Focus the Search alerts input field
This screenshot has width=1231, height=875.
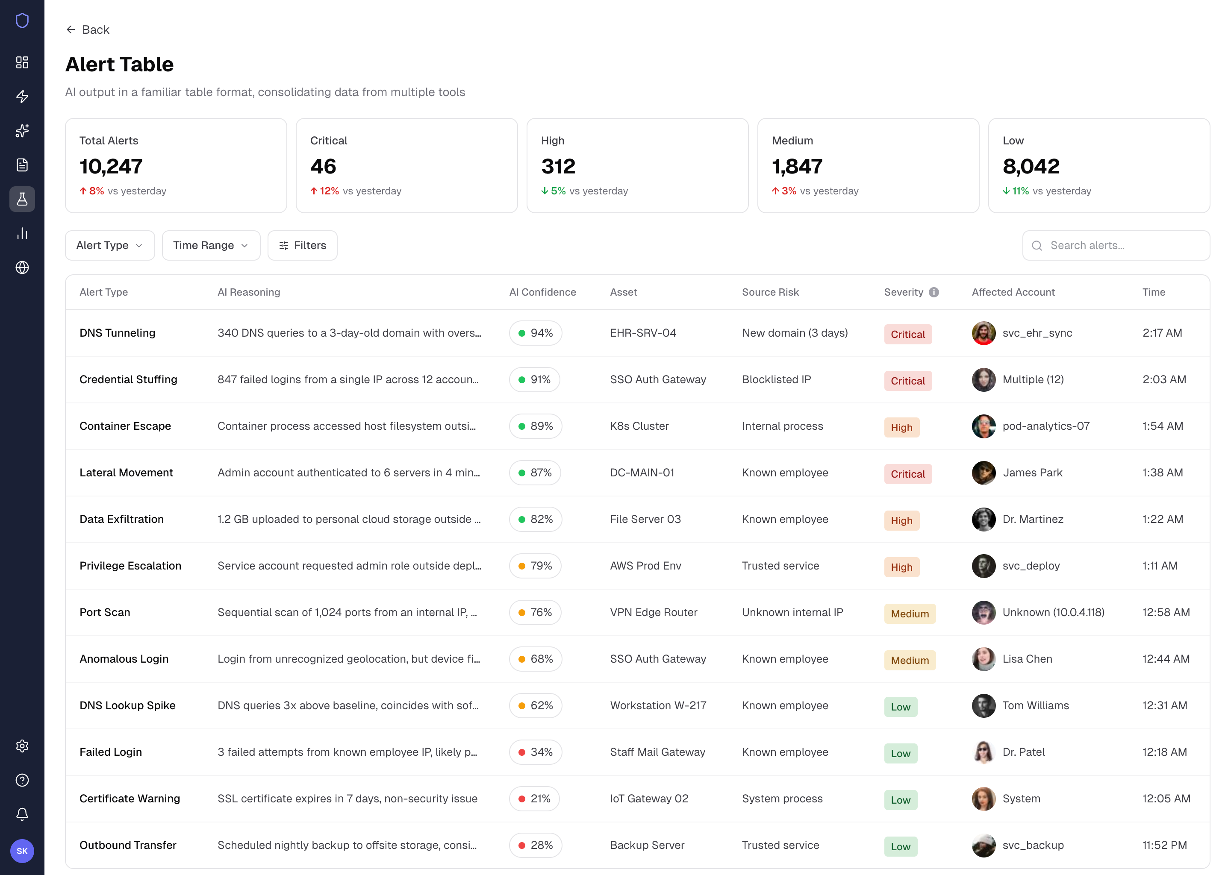1116,246
